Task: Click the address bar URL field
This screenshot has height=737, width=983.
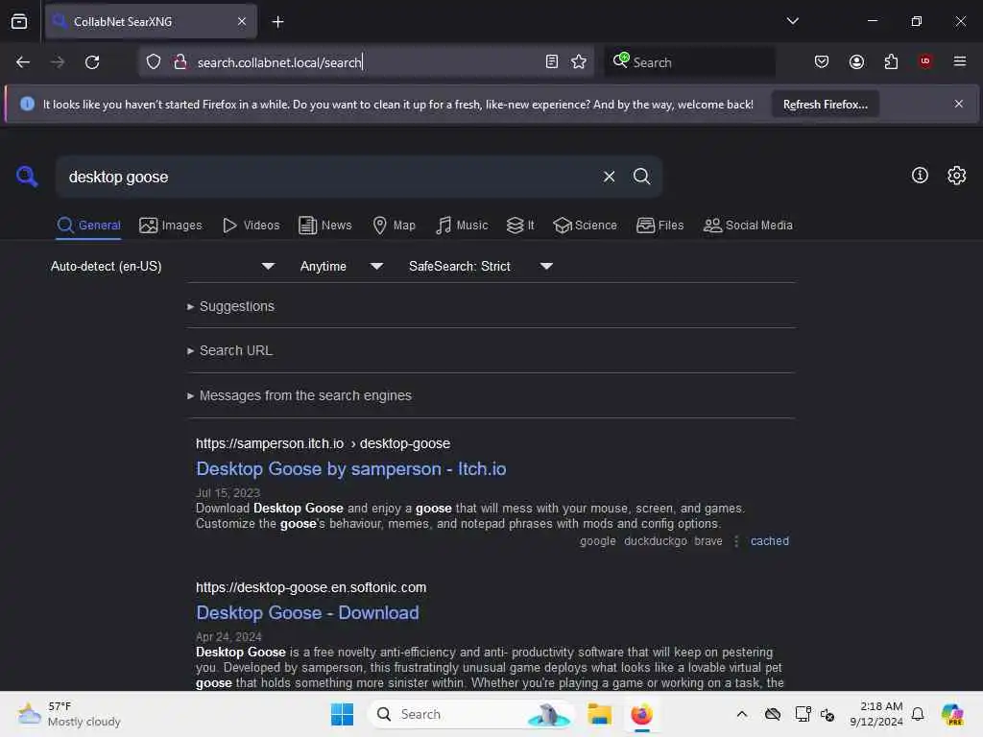Action: click(x=367, y=62)
